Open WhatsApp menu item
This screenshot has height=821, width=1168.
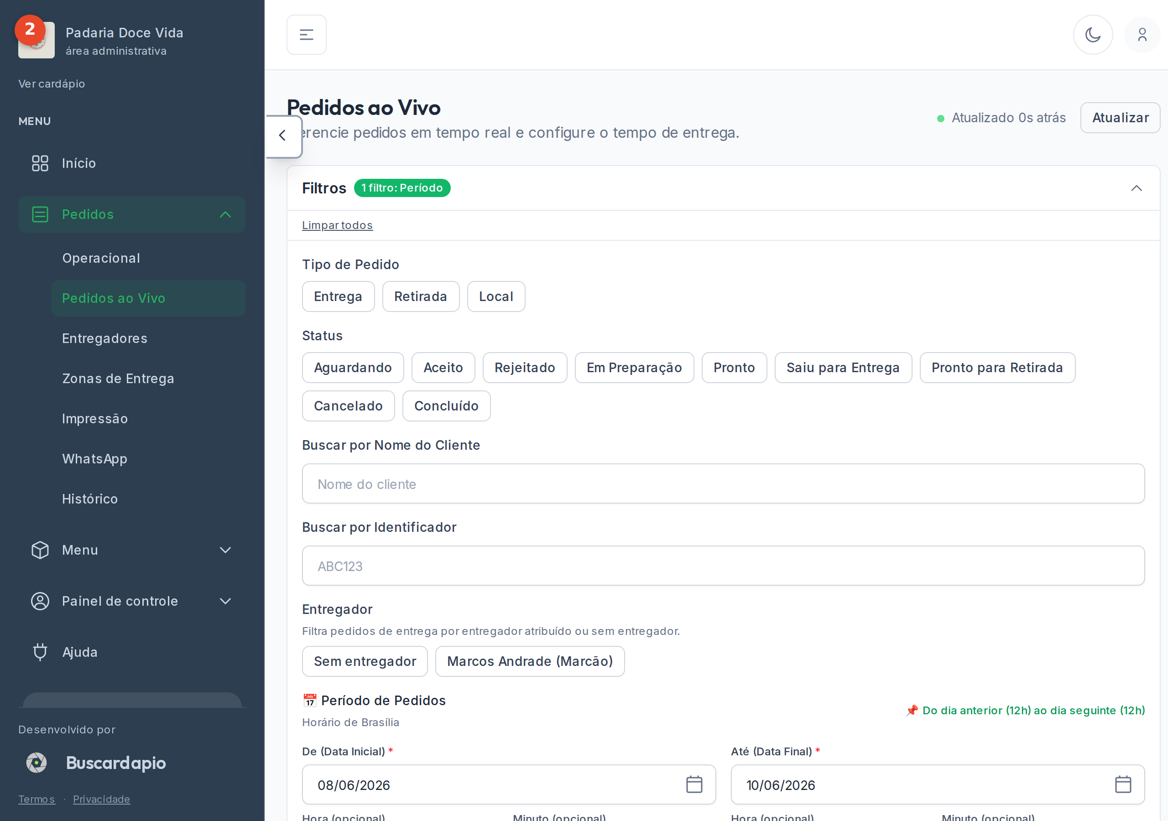point(148,459)
